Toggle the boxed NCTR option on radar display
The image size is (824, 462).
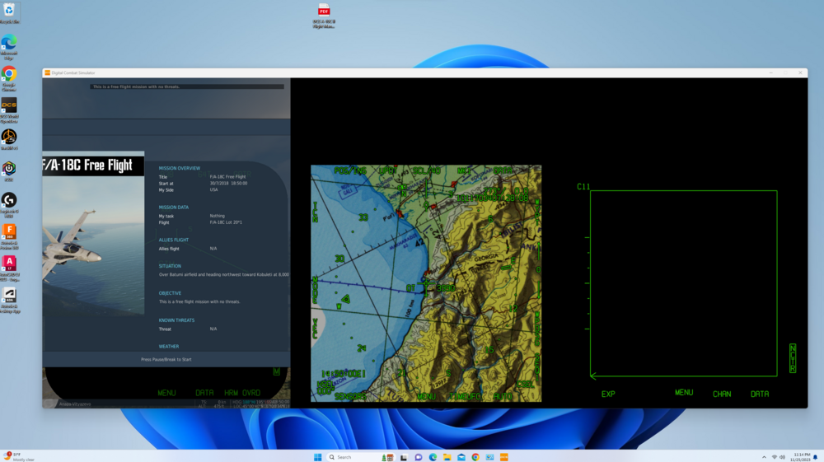pos(793,359)
